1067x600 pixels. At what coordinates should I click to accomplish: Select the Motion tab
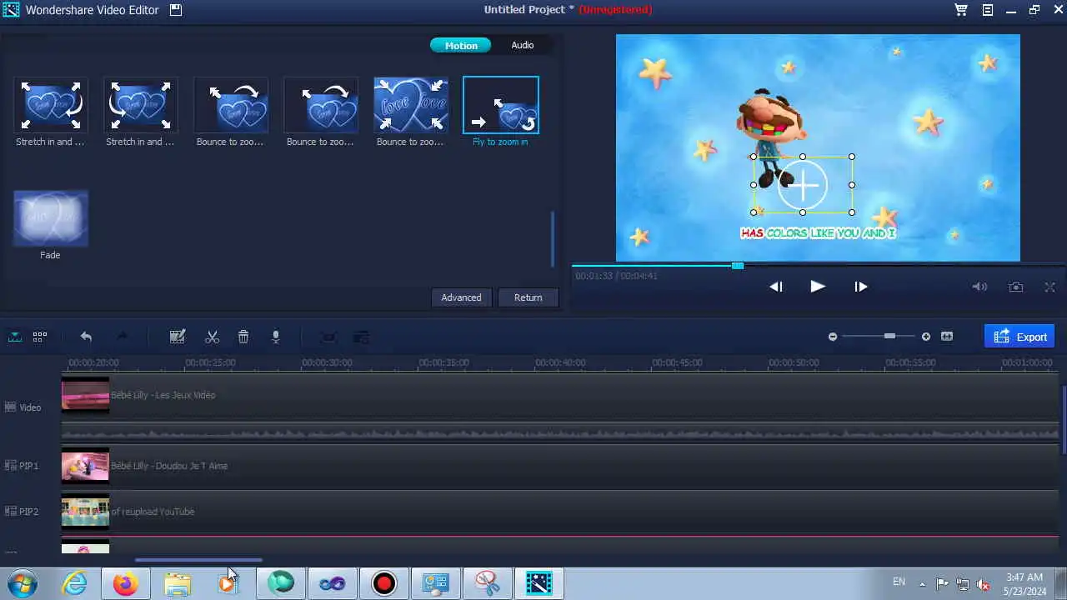coord(461,45)
